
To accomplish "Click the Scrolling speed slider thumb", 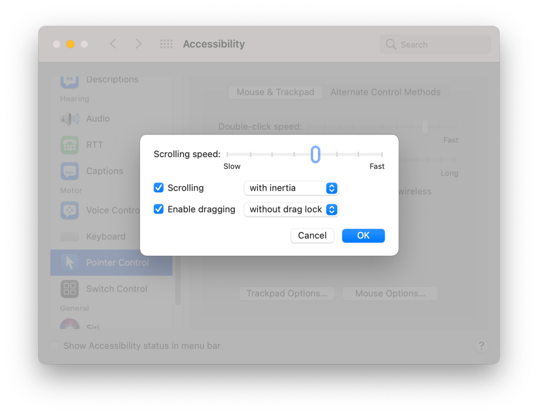I will coord(316,154).
